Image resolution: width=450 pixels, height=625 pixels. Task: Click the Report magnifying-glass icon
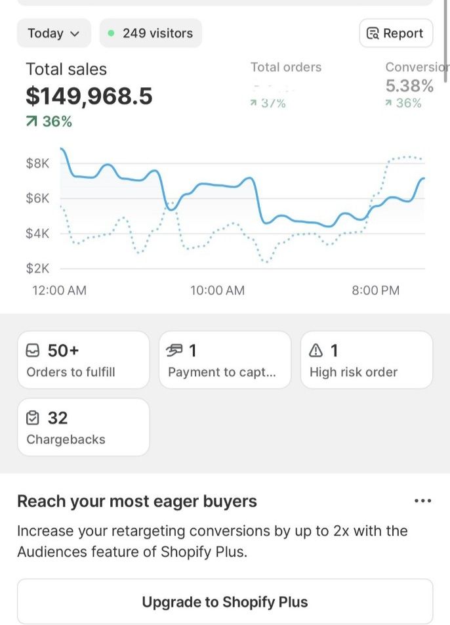[373, 33]
